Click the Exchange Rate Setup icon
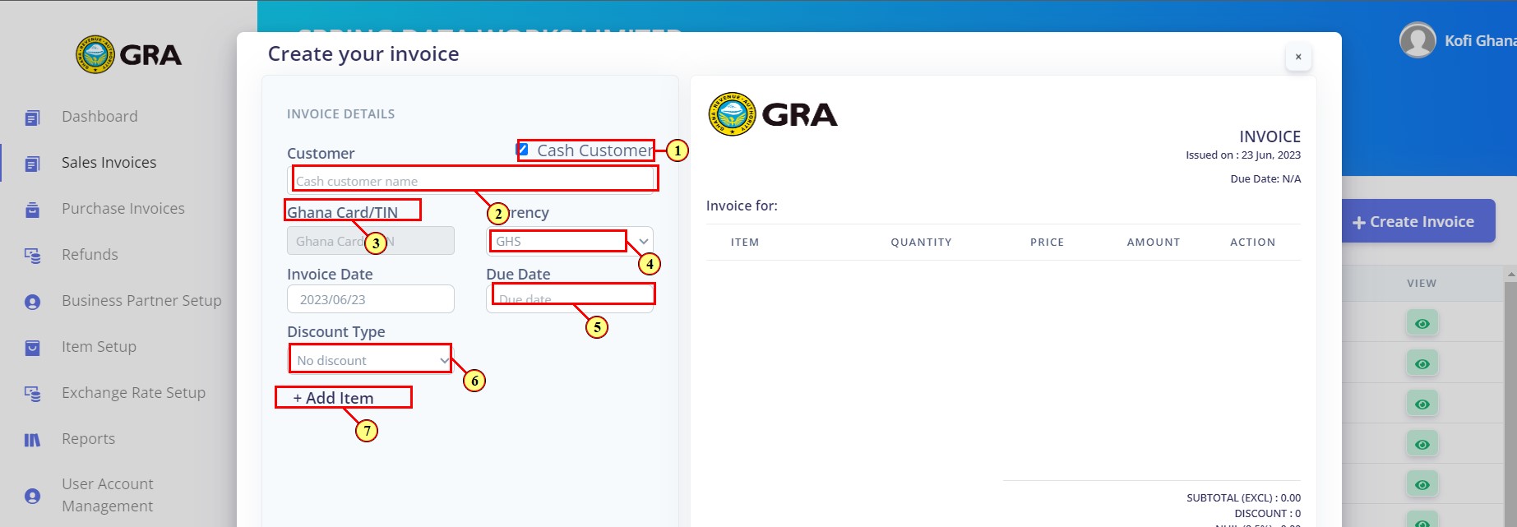This screenshot has width=1517, height=527. [32, 394]
